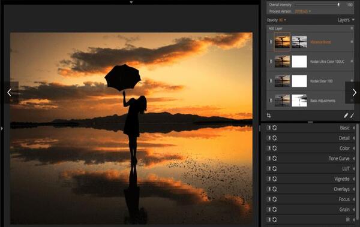Toggle the LUT panel on or off
Viewport: 360px width, 227px height.
(269, 168)
